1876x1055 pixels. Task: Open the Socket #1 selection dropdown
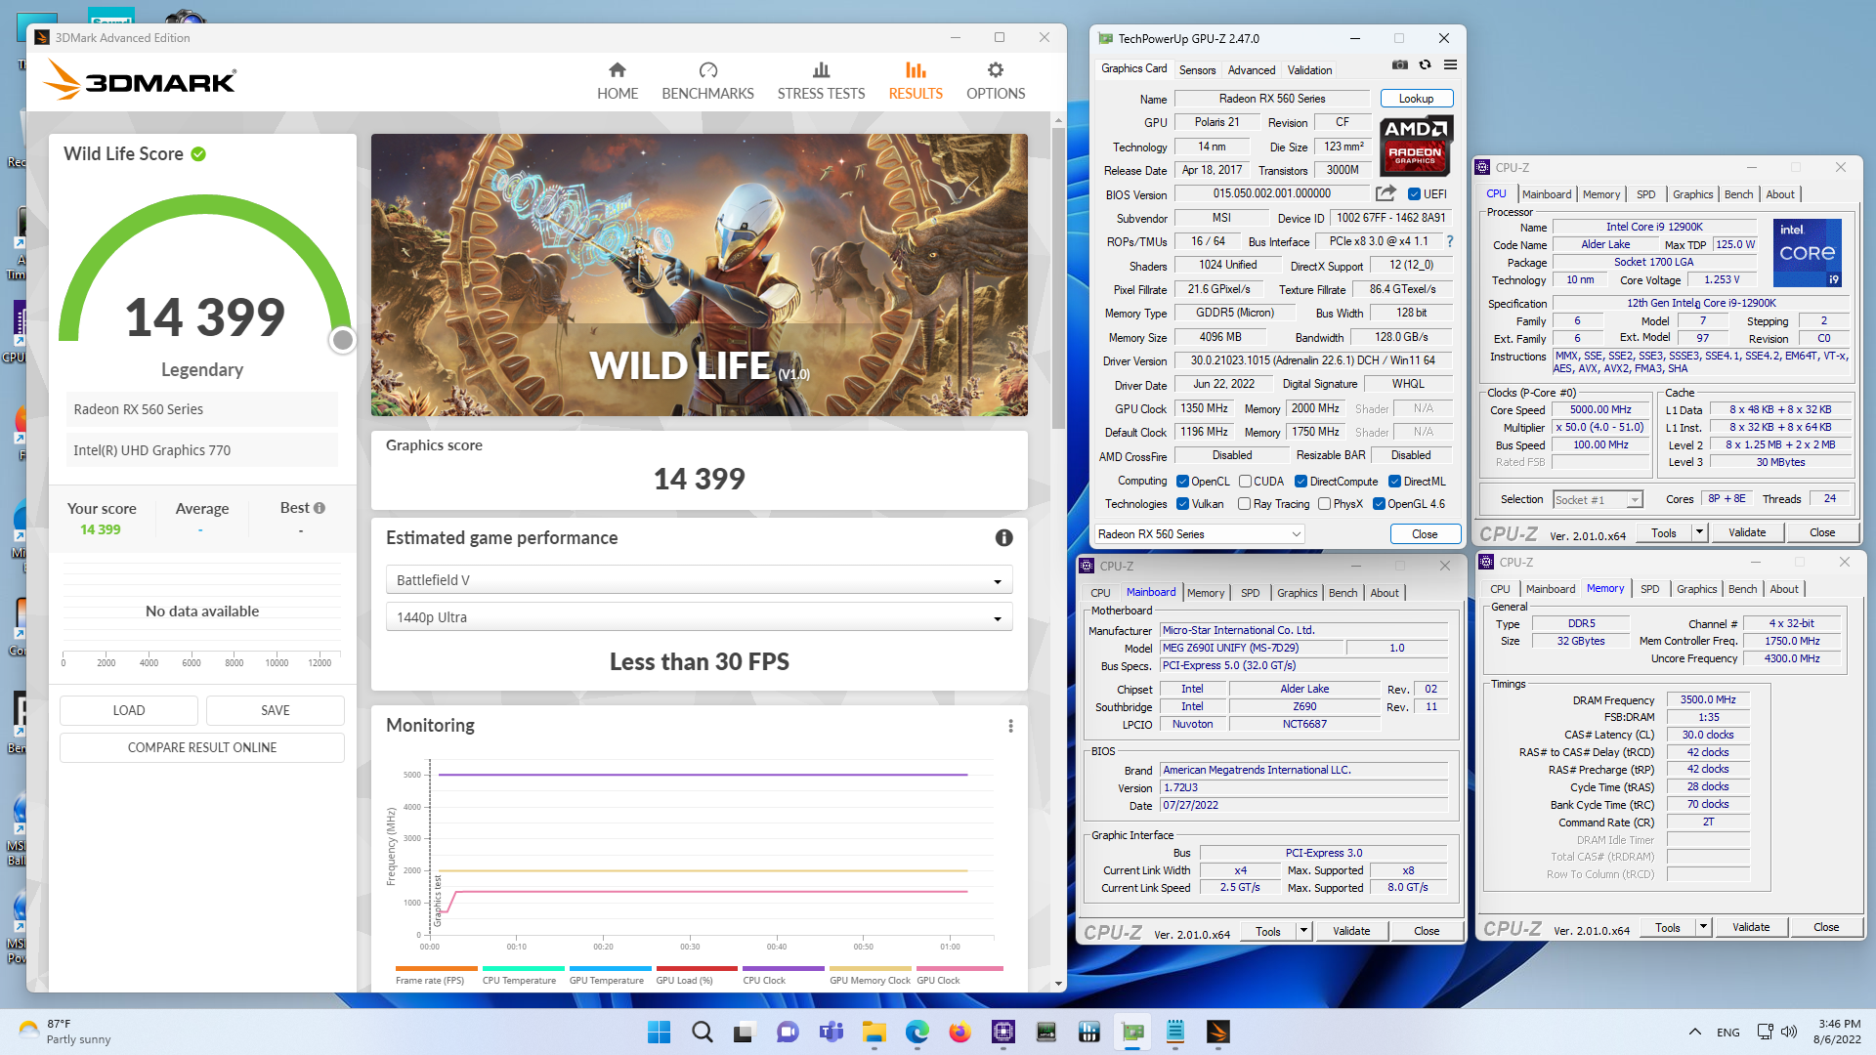(x=1598, y=500)
